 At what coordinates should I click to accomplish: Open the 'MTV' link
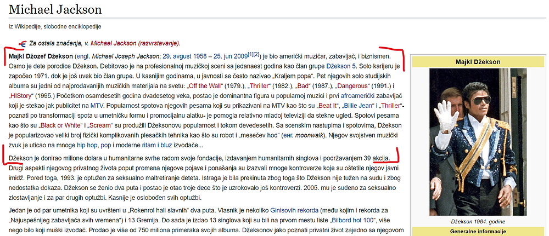click(x=96, y=106)
